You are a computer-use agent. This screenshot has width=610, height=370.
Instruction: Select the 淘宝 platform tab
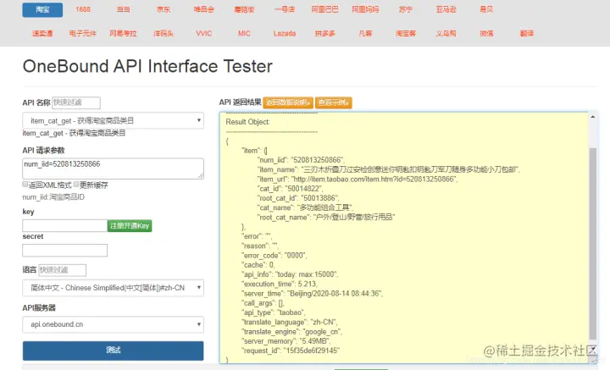point(42,9)
